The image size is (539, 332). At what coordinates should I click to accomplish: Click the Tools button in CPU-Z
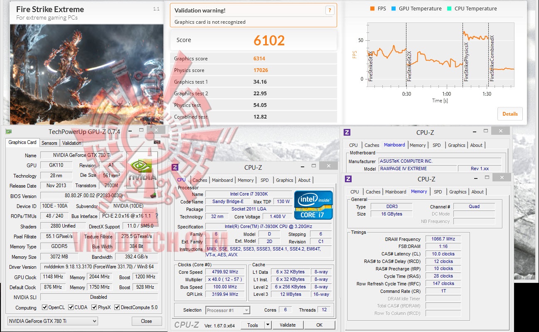253,325
